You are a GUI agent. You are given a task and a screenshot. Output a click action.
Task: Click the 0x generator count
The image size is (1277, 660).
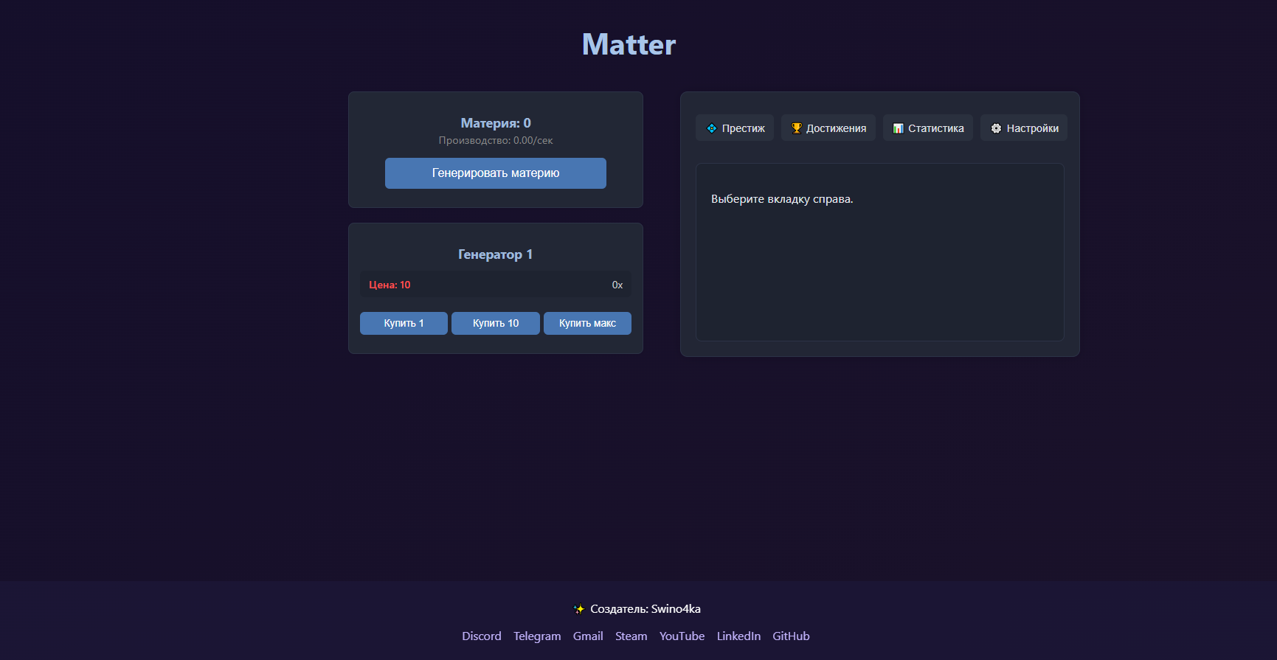tap(617, 285)
